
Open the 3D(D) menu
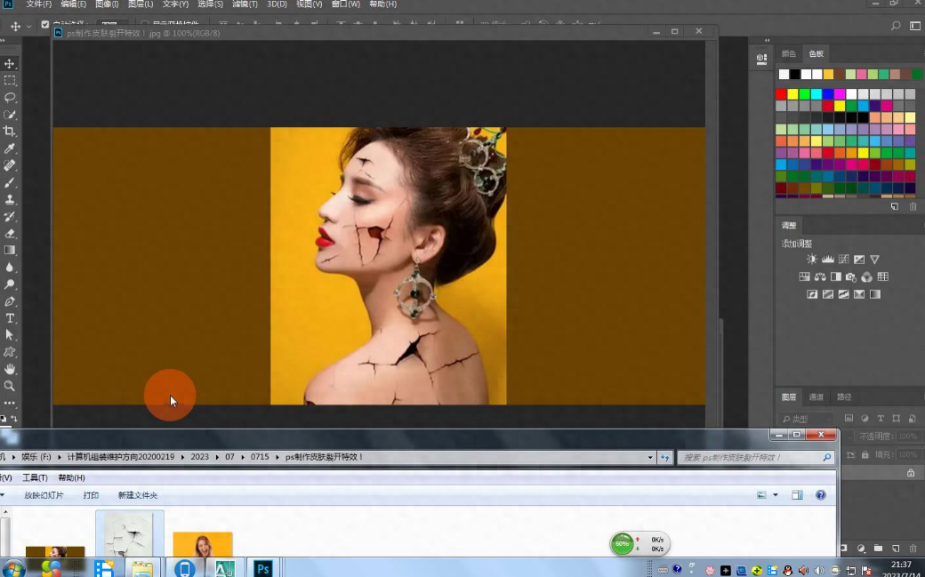[x=277, y=4]
